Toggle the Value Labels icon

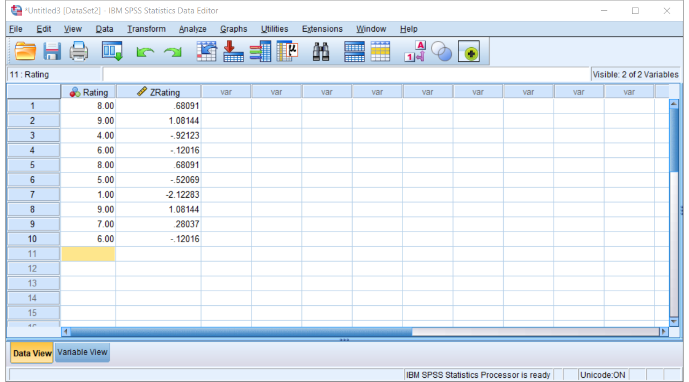[x=414, y=52]
